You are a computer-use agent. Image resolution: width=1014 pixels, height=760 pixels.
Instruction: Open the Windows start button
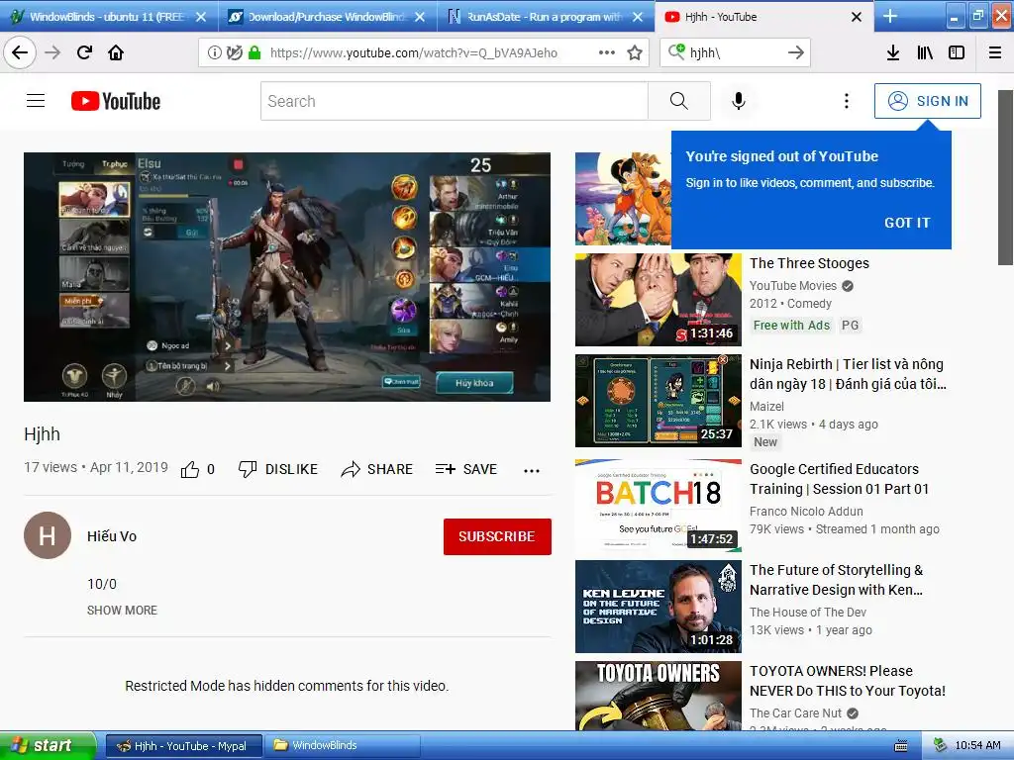point(48,745)
